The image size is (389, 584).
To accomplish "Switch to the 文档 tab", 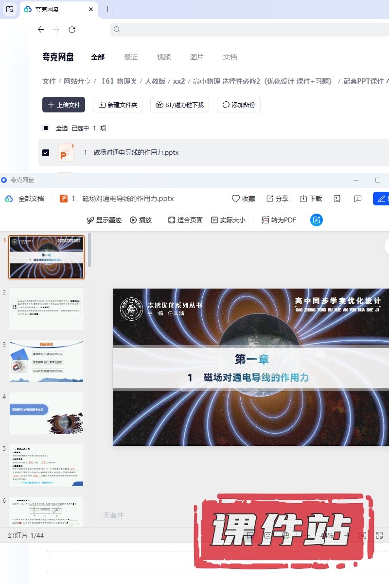I will [x=230, y=57].
